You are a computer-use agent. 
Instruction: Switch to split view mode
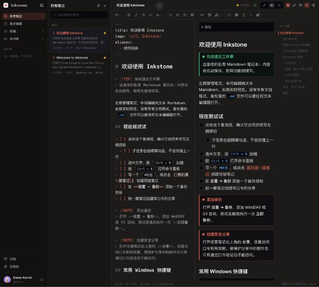point(272,5)
